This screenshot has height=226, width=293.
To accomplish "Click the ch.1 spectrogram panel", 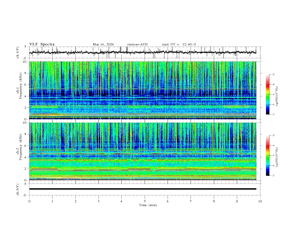I will (142, 90).
